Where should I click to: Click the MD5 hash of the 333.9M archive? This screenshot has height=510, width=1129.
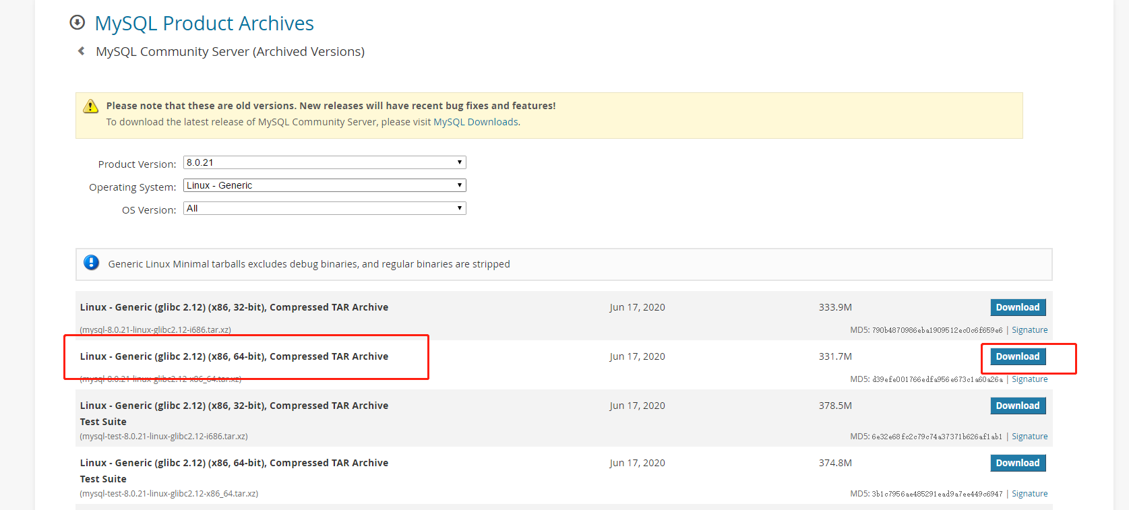click(x=937, y=330)
